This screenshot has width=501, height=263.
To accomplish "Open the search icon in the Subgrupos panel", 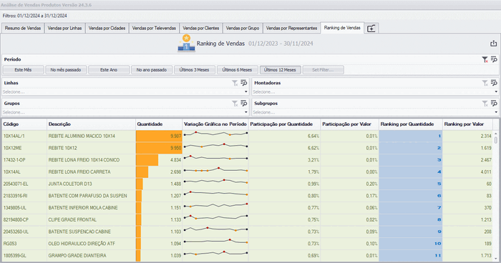I will pyautogui.click(x=494, y=104).
